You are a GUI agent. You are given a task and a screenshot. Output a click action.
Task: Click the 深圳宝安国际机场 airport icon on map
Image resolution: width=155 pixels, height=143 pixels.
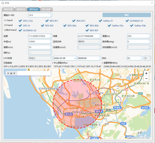(x=40, y=89)
